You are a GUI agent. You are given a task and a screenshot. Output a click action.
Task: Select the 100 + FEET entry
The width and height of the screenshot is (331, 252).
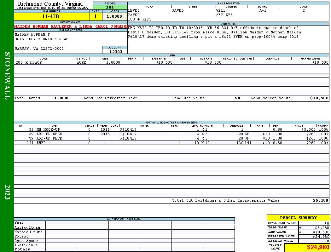coord(140,20)
